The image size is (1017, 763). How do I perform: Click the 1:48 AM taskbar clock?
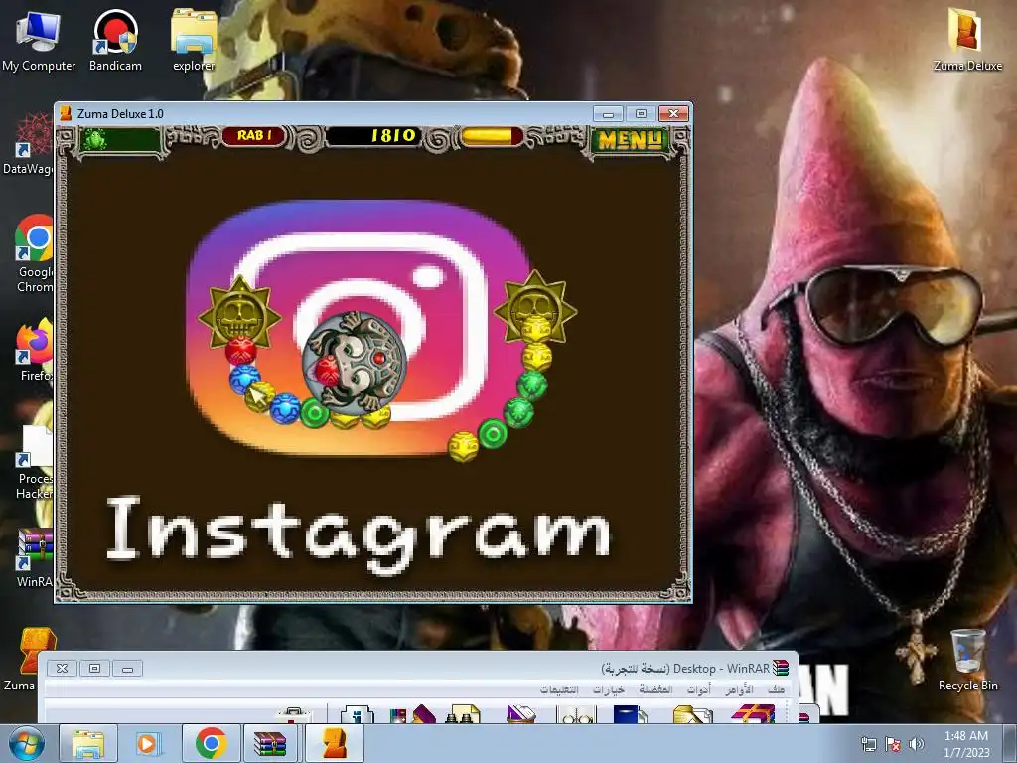pos(966,743)
